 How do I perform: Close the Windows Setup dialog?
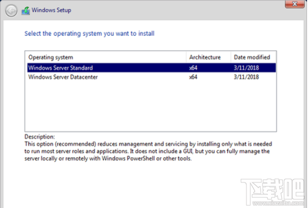(x=295, y=4)
